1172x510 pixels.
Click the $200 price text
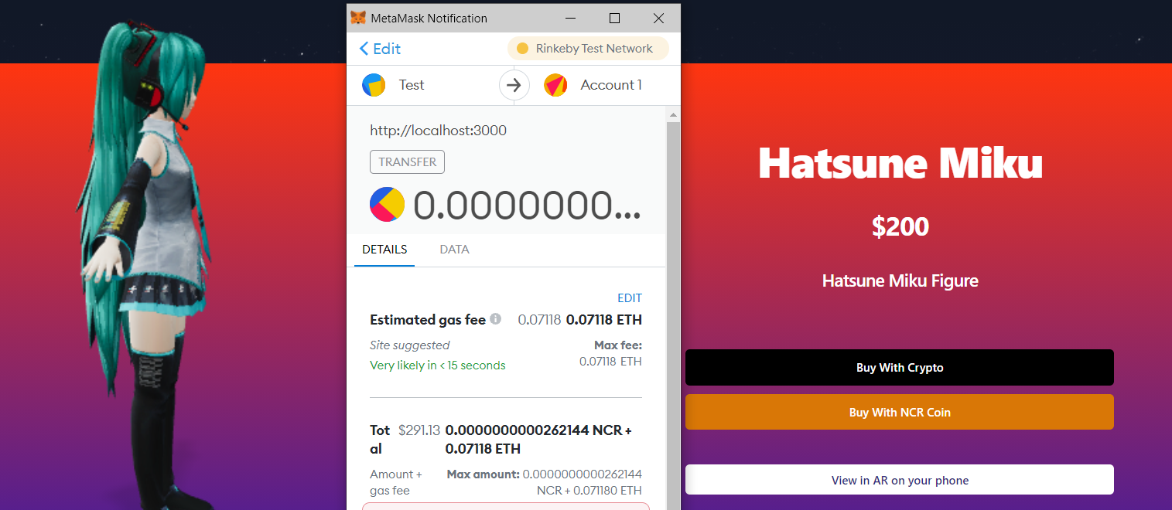tap(900, 226)
